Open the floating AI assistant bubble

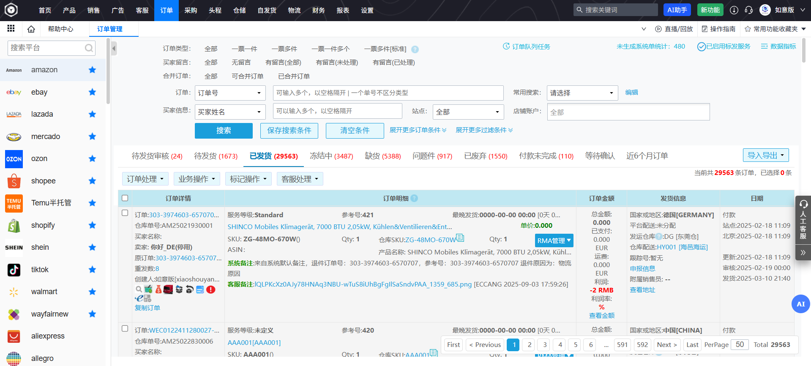800,304
